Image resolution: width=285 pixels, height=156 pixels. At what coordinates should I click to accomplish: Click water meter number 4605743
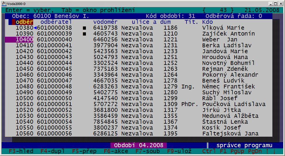coord(106,34)
